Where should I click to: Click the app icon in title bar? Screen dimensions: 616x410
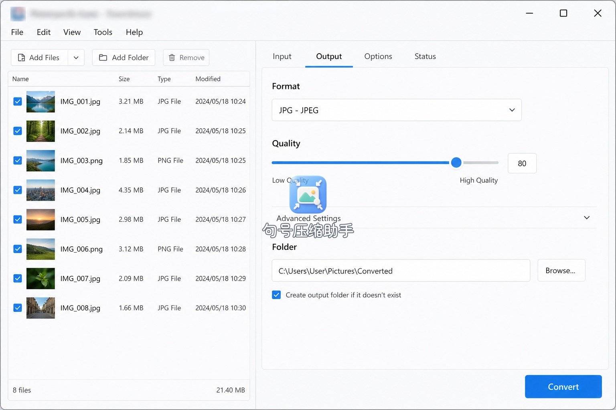[x=18, y=14]
